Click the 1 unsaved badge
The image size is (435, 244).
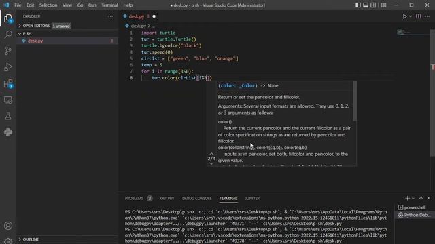click(61, 26)
